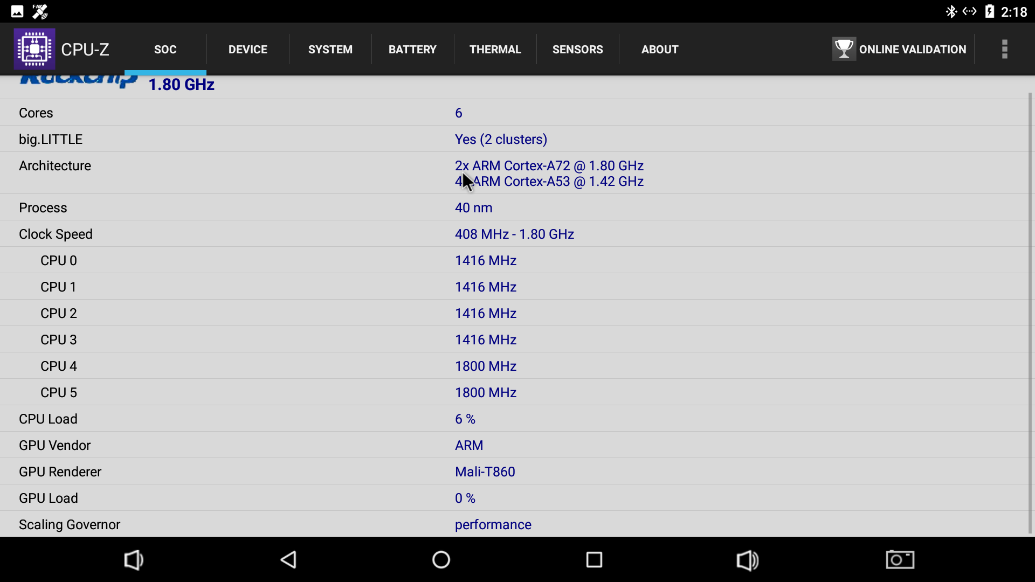Click the big.LITTLE value Yes (2 clusters)
Image resolution: width=1035 pixels, height=582 pixels.
(501, 139)
